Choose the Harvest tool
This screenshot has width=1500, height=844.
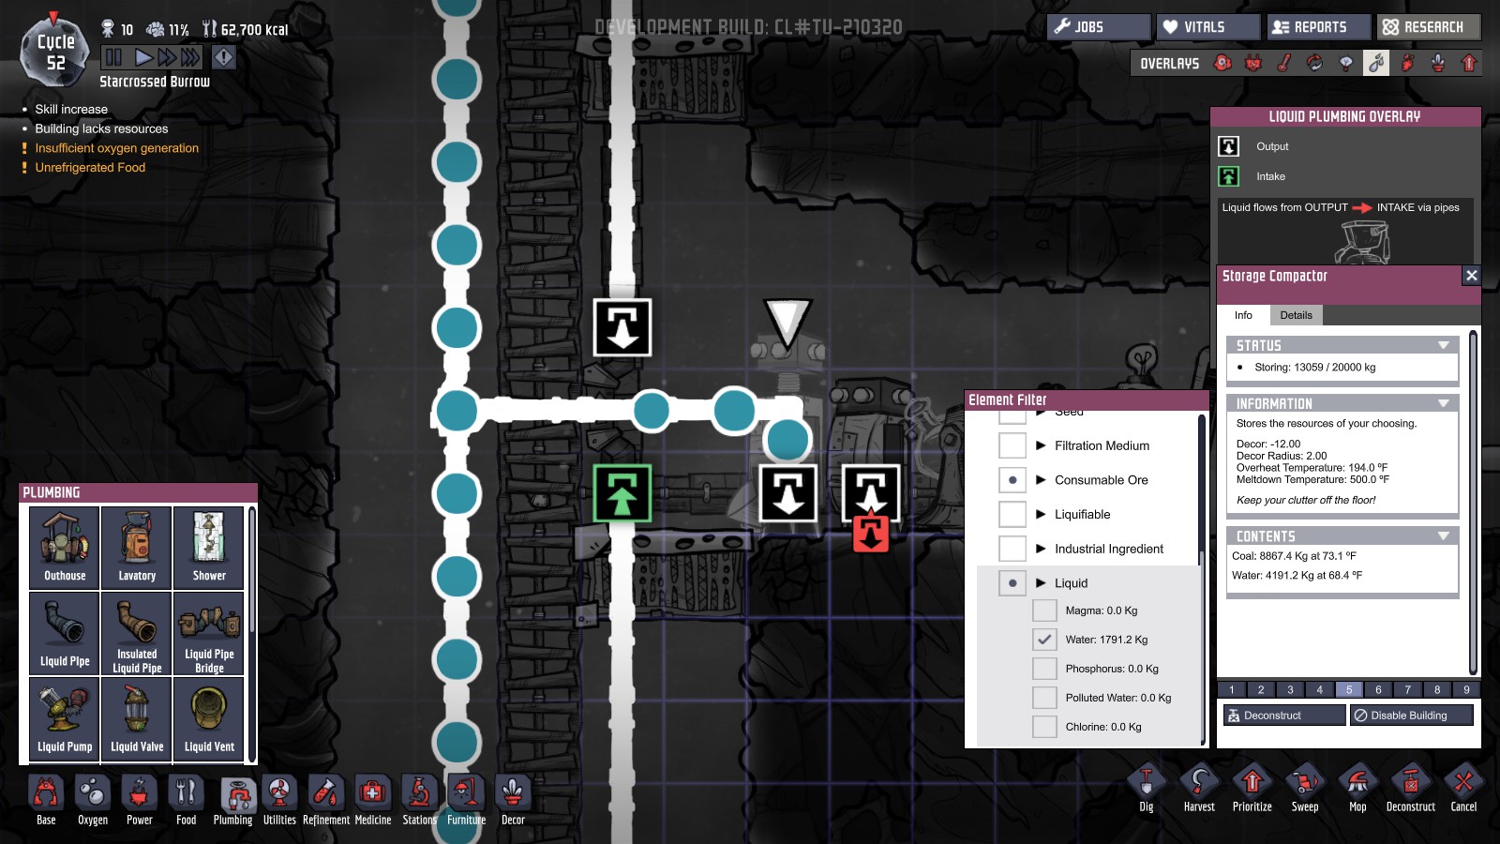pyautogui.click(x=1199, y=789)
